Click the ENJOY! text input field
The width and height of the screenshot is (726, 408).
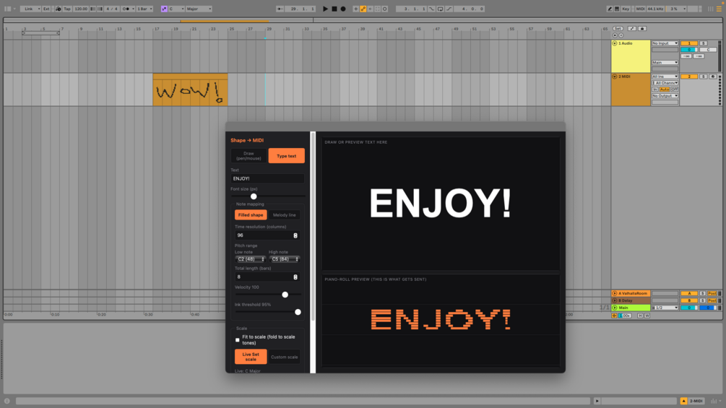point(267,178)
